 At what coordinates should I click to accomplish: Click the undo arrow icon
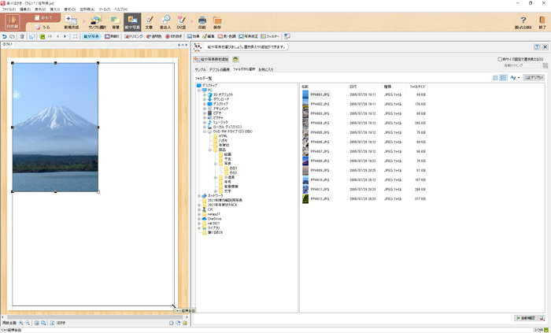5,36
